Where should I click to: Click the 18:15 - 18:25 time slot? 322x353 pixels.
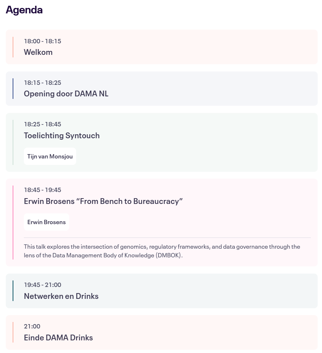tap(43, 83)
